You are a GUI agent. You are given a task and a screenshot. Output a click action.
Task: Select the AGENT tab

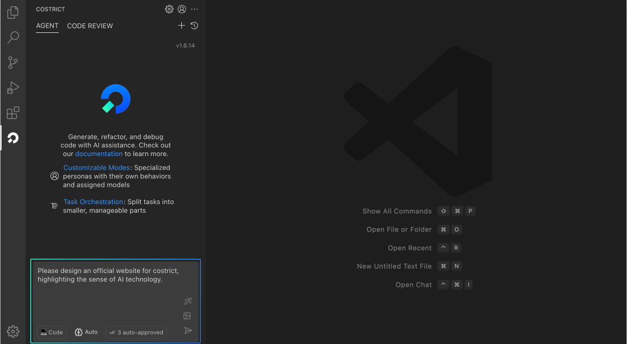[x=47, y=26]
